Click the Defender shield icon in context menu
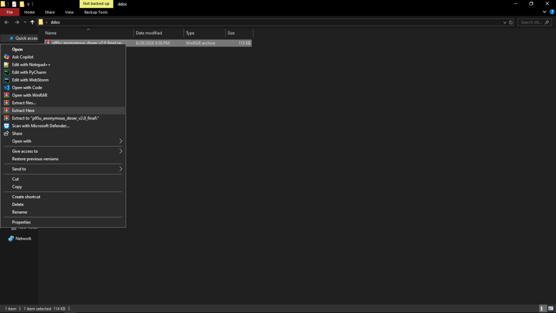This screenshot has height=313, width=556. point(7,126)
